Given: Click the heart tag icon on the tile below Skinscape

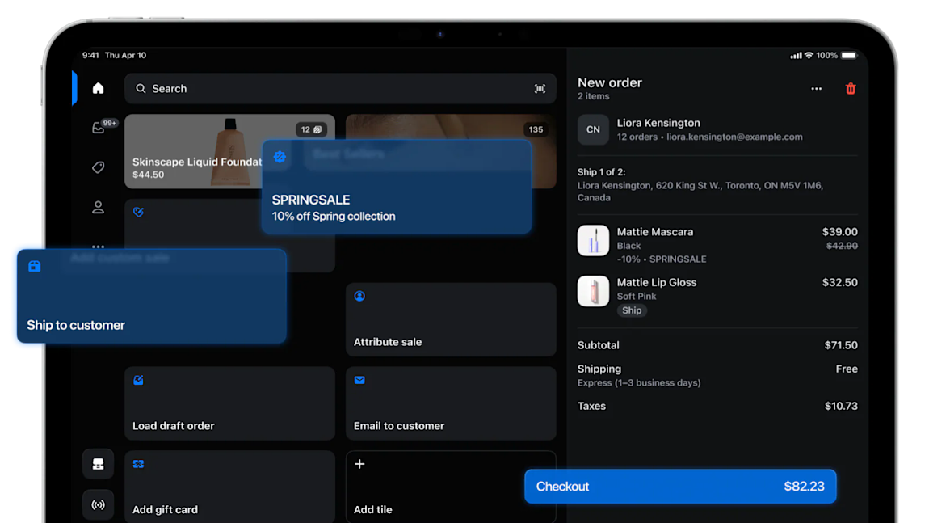Looking at the screenshot, I should [139, 212].
